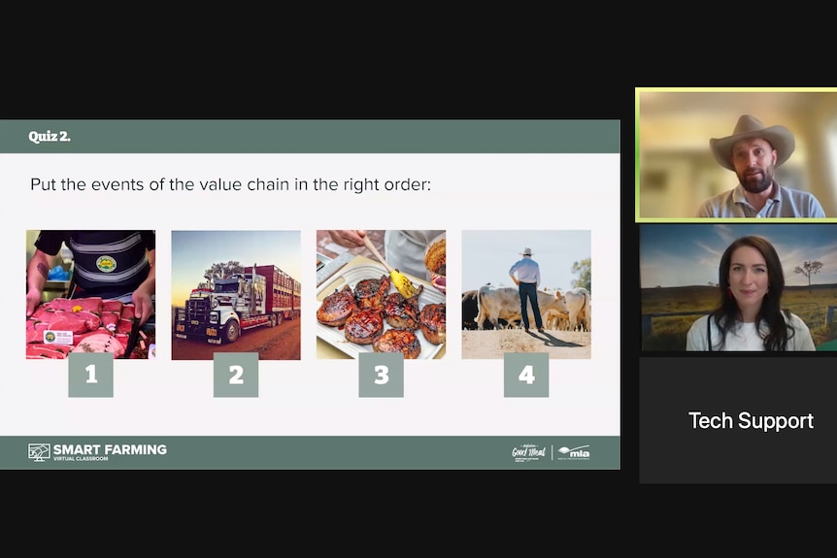This screenshot has width=837, height=558.
Task: Click the tree in the woman's video background
Action: (809, 272)
